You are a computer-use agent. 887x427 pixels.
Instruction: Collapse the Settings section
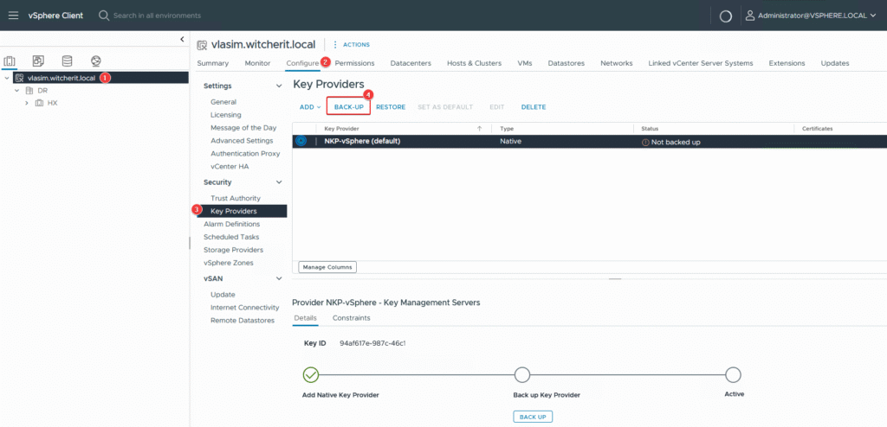click(278, 86)
